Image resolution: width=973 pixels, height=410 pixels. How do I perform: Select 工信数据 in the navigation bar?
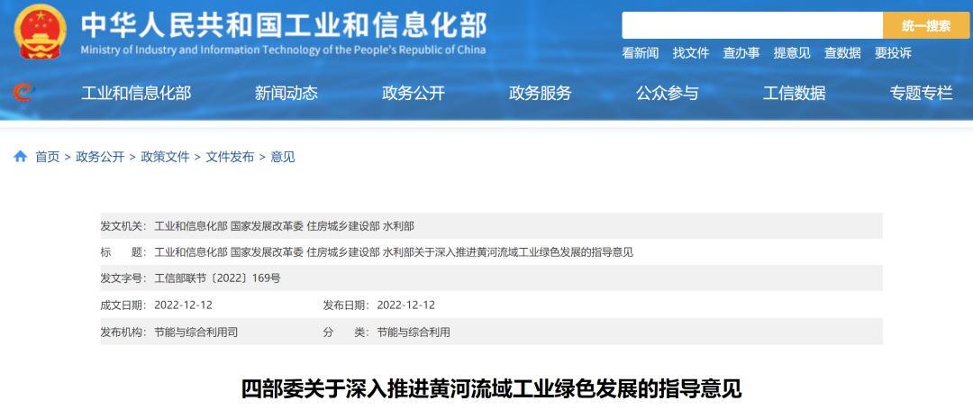coord(794,93)
